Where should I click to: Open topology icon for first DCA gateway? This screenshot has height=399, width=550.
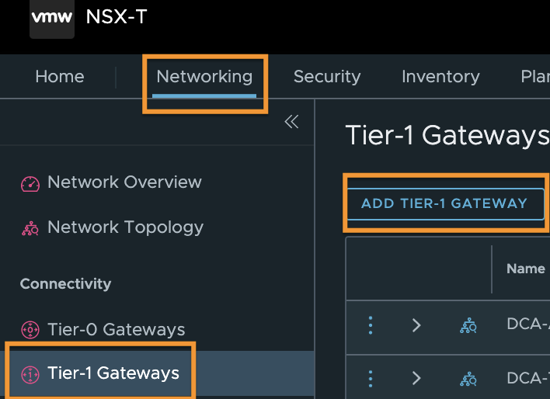[x=468, y=325]
